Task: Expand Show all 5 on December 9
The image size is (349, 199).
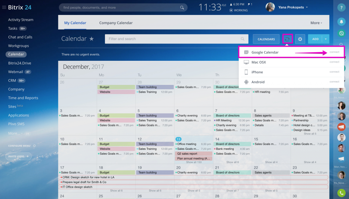Action: (x=310, y=134)
